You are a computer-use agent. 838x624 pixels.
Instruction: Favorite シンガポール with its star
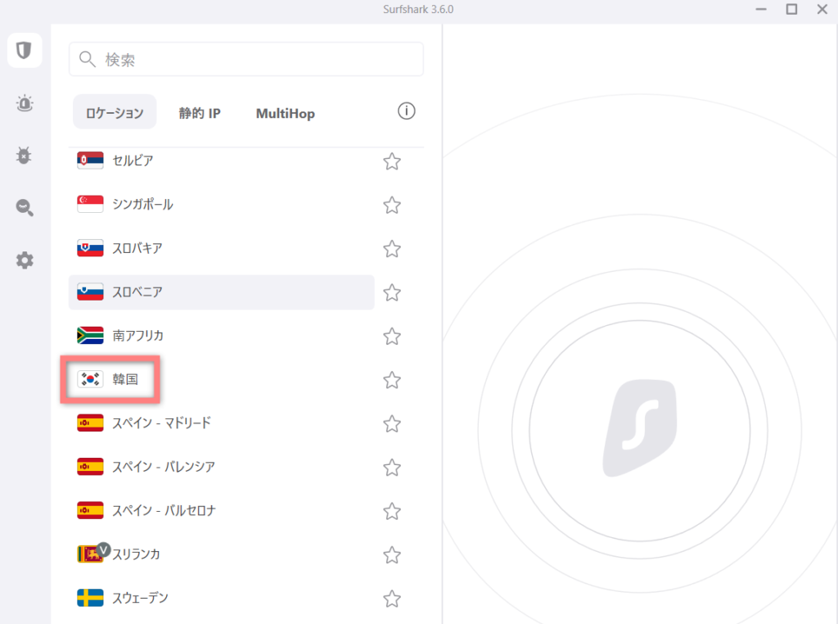[x=392, y=205]
